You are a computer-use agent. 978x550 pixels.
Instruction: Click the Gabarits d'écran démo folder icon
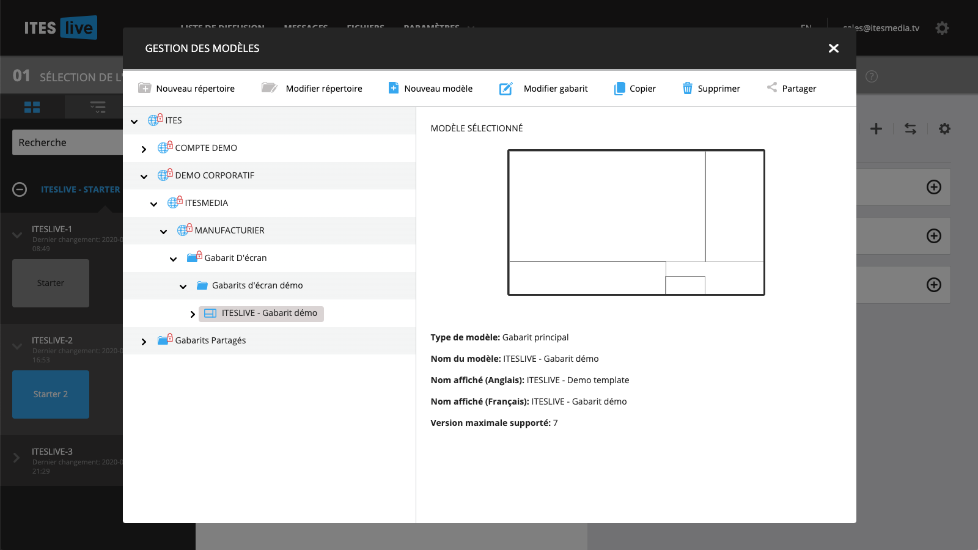(202, 285)
